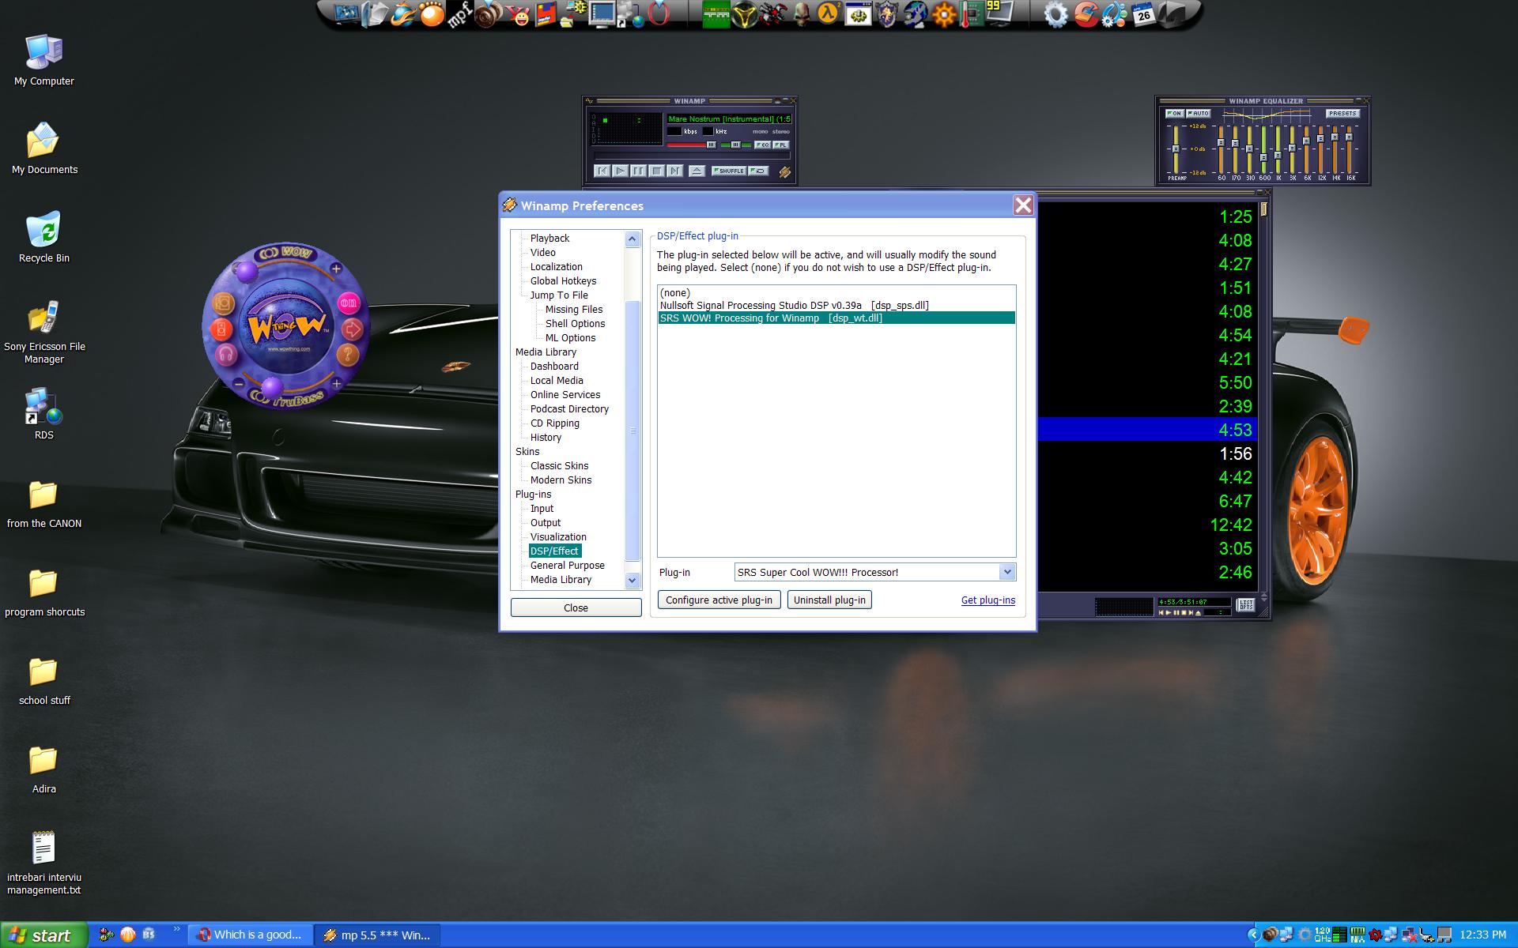Open intrebari interviu management.txt file
The image size is (1518, 948).
[x=44, y=863]
